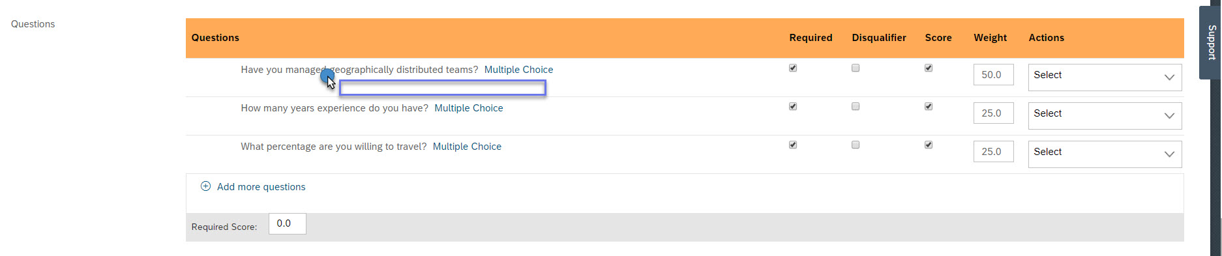The image size is (1222, 256).
Task: Click the Add more questions link
Action: click(261, 187)
